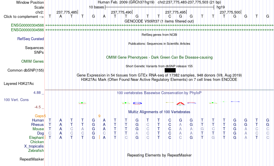
Task: Click 'RefSeq genes from NCBI' track title
Action: tap(159, 35)
